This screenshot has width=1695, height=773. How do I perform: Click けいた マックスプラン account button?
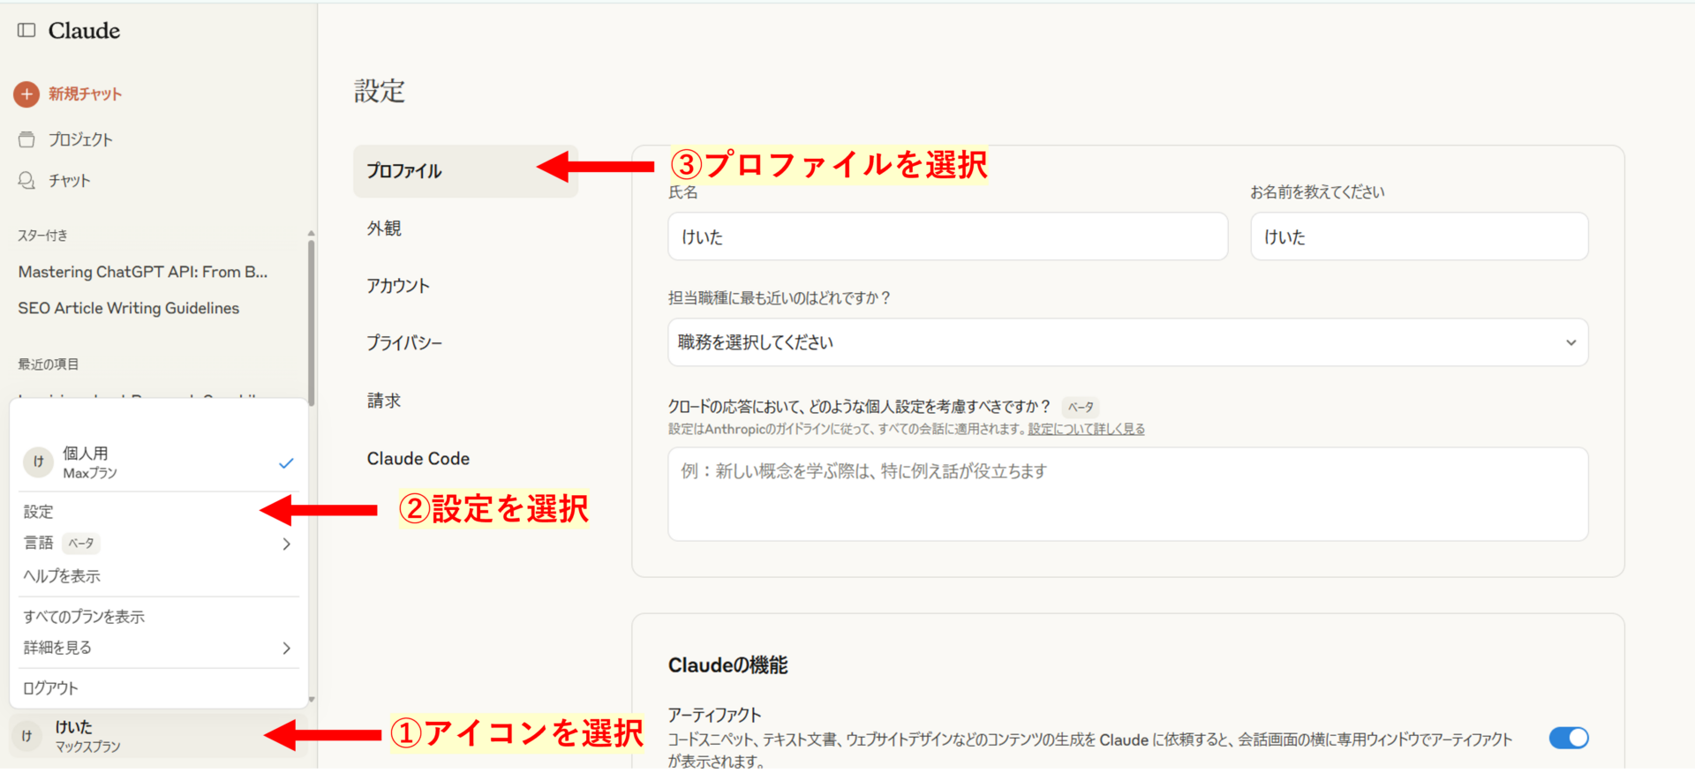point(159,736)
